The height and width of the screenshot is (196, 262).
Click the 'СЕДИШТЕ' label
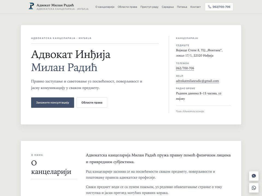click(x=183, y=45)
